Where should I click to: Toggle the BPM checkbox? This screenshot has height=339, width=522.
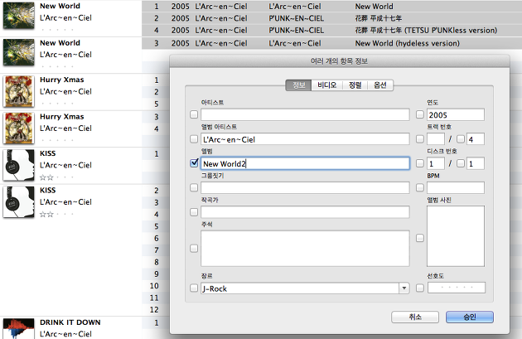[x=420, y=187]
